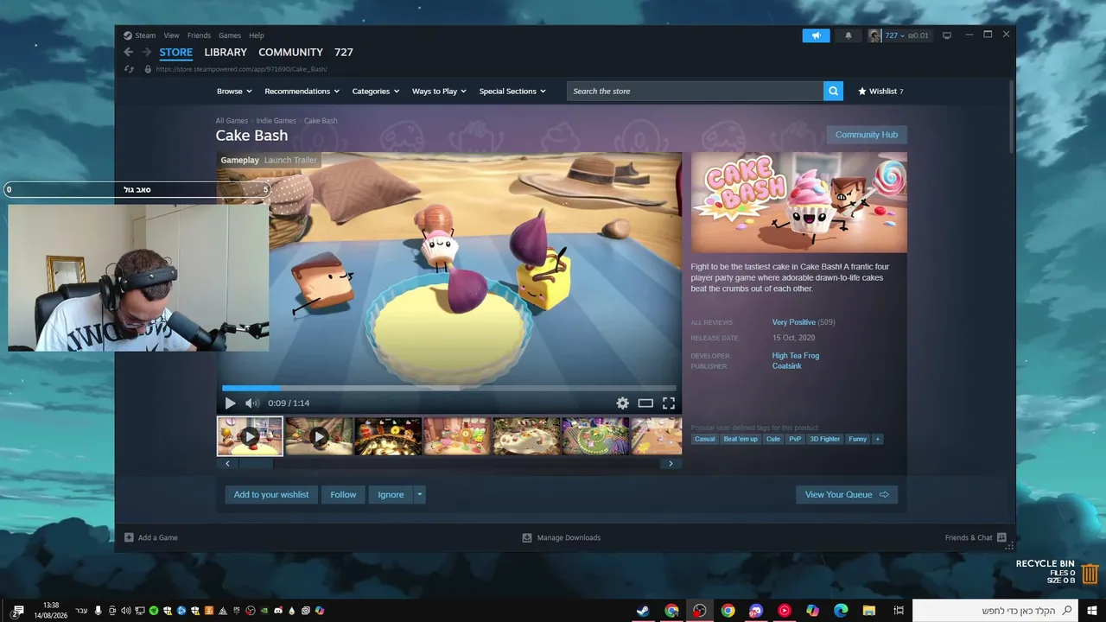Screen dimensions: 1106x622
Task: Follow the Cake Bash game
Action: click(x=343, y=495)
